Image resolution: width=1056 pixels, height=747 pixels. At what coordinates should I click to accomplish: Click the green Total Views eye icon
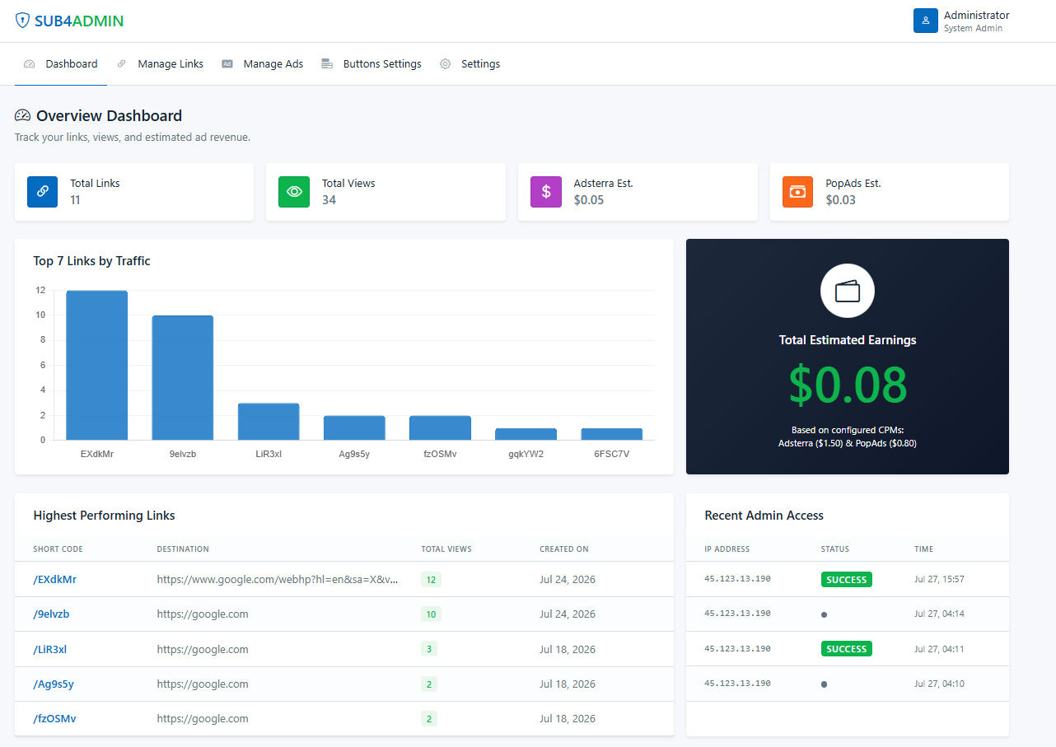(294, 191)
